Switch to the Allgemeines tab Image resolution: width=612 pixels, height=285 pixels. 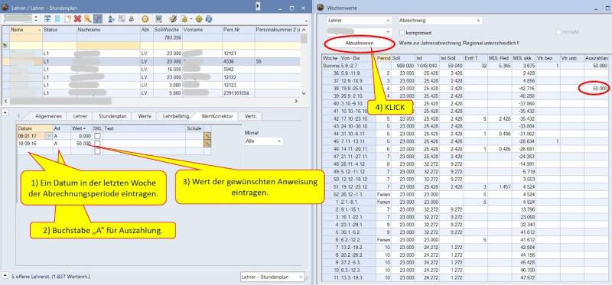[49, 116]
